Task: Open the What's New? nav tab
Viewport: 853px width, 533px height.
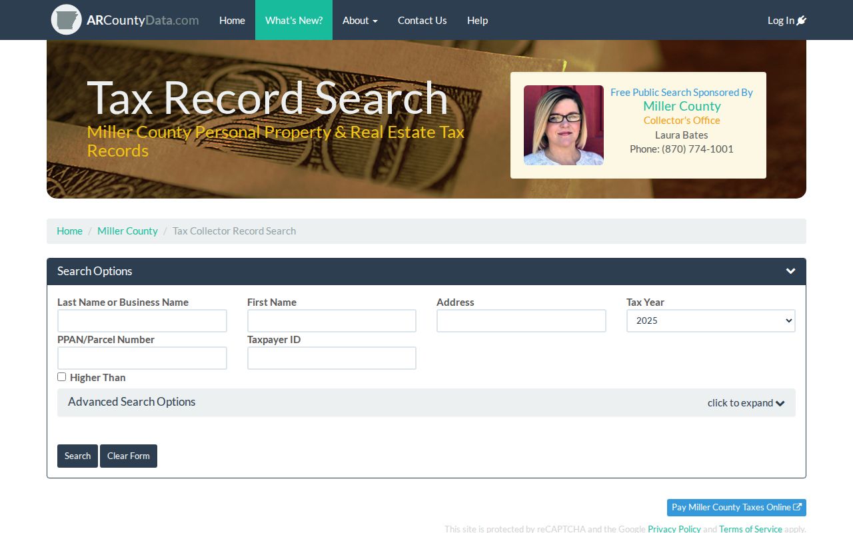Action: 294,20
